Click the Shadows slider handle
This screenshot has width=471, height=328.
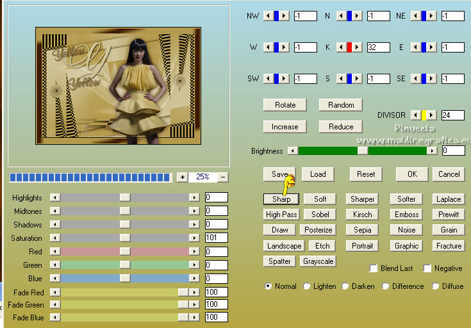[x=125, y=224]
